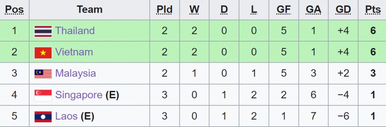Click the Malaysia flag icon
386x127 pixels.
[43, 74]
